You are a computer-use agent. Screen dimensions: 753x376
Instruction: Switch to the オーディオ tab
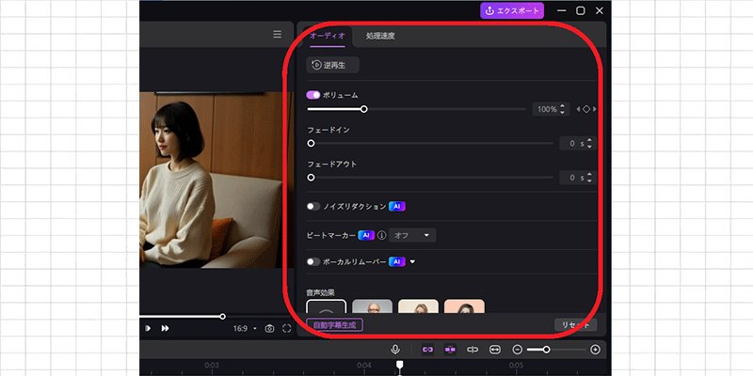pos(328,36)
